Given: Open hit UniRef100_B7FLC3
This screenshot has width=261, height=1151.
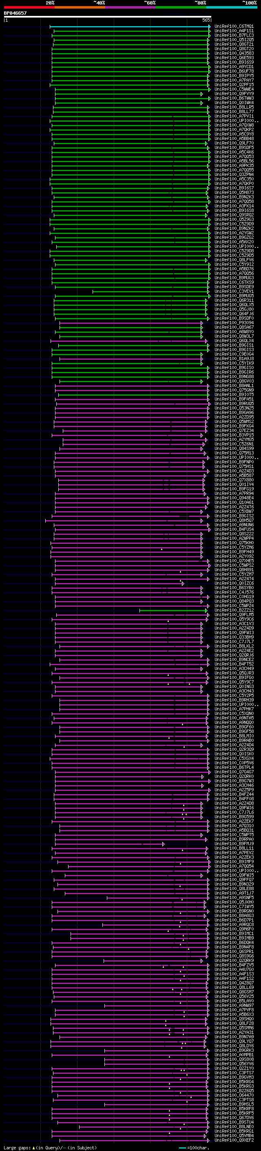Looking at the screenshot, I should (x=234, y=35).
